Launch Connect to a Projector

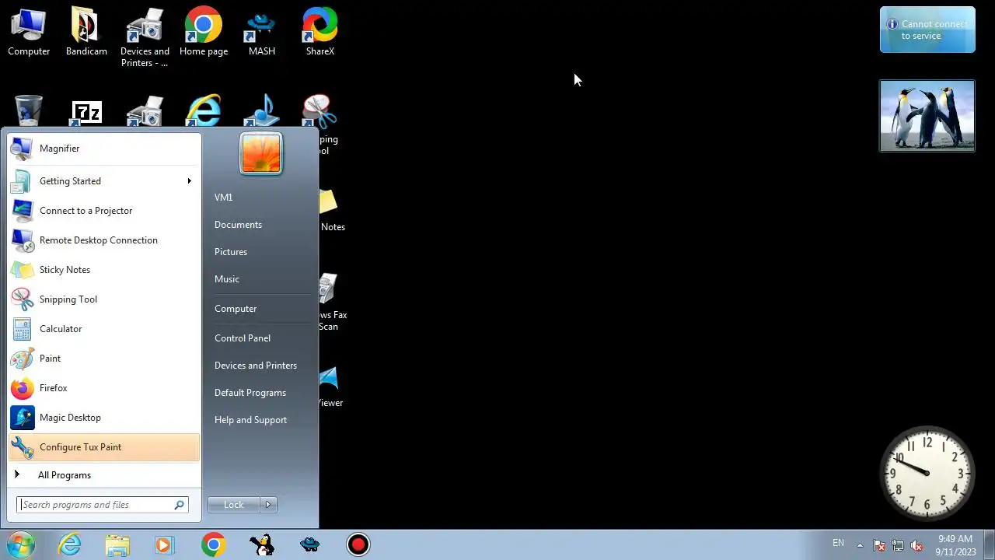click(x=104, y=211)
